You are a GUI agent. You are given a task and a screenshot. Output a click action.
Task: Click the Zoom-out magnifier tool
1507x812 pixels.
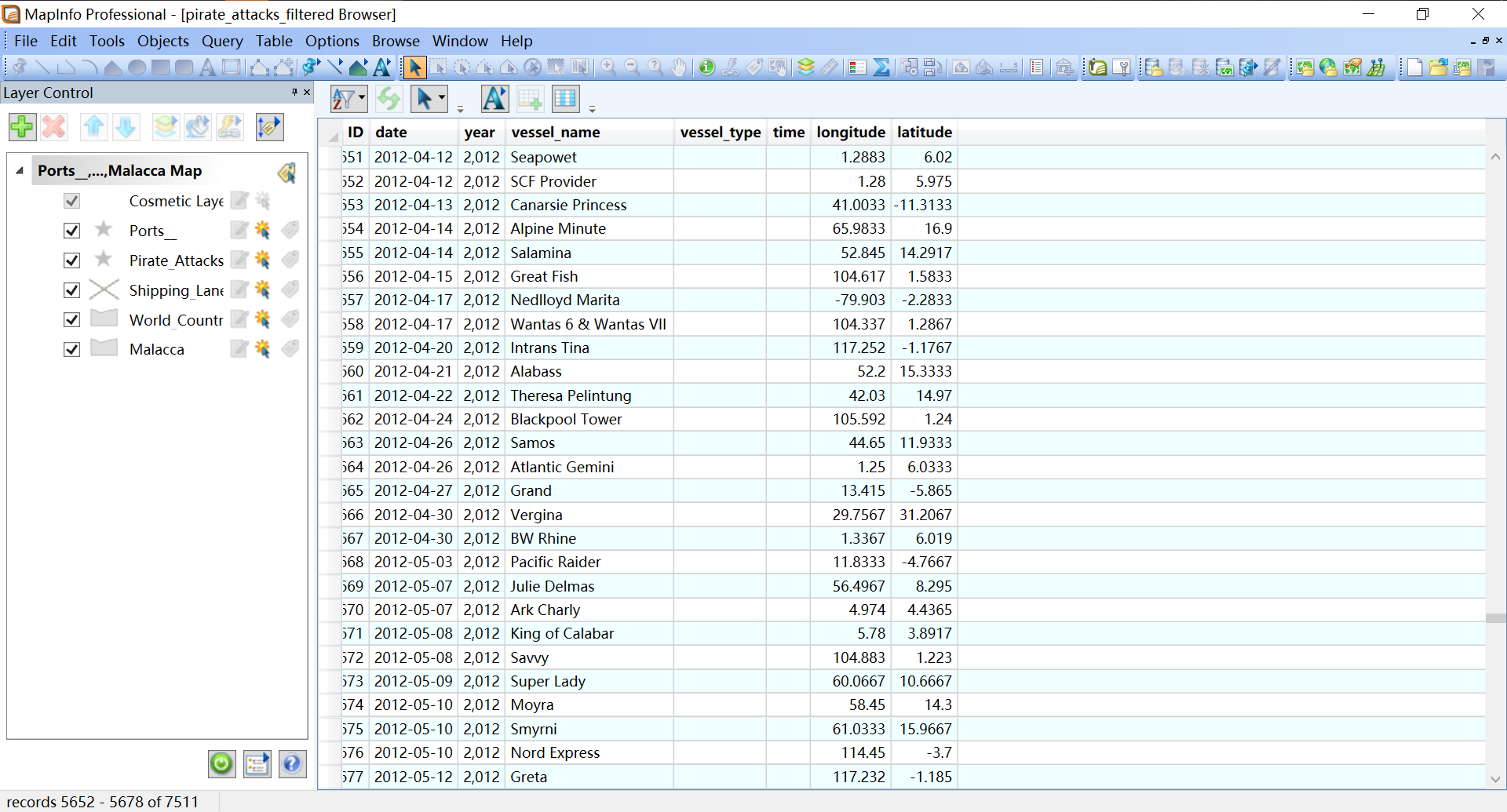pyautogui.click(x=632, y=67)
